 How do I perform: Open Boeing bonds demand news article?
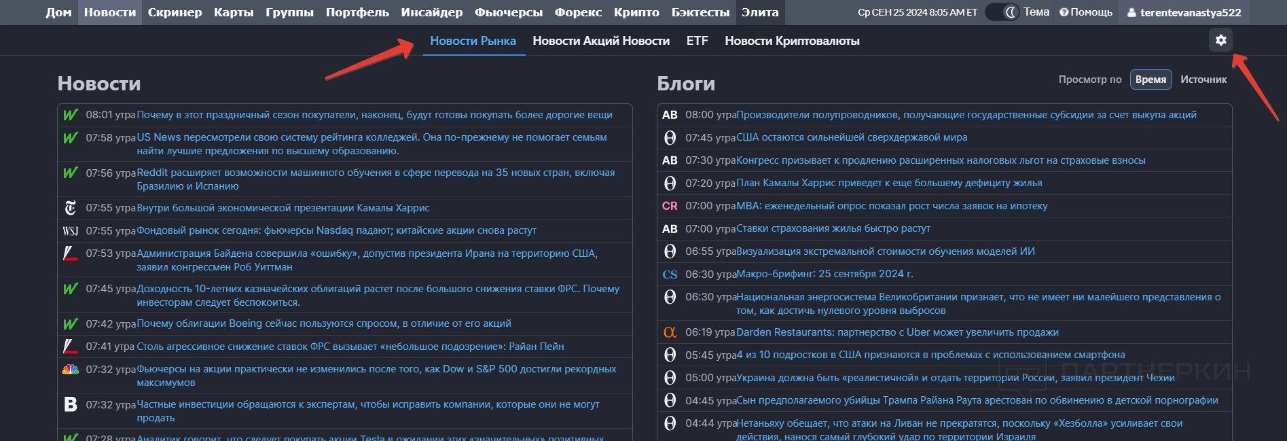[324, 323]
